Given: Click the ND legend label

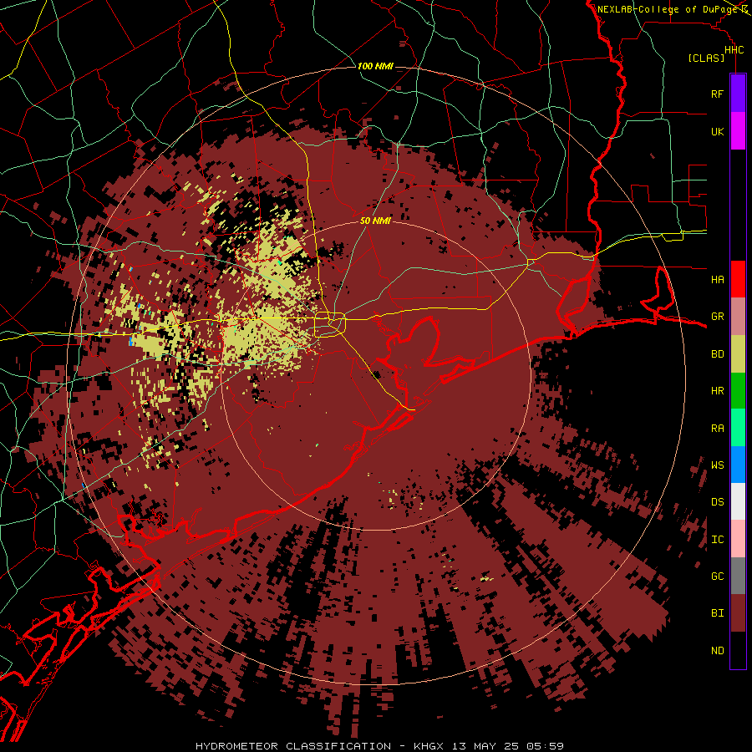Looking at the screenshot, I should point(717,650).
